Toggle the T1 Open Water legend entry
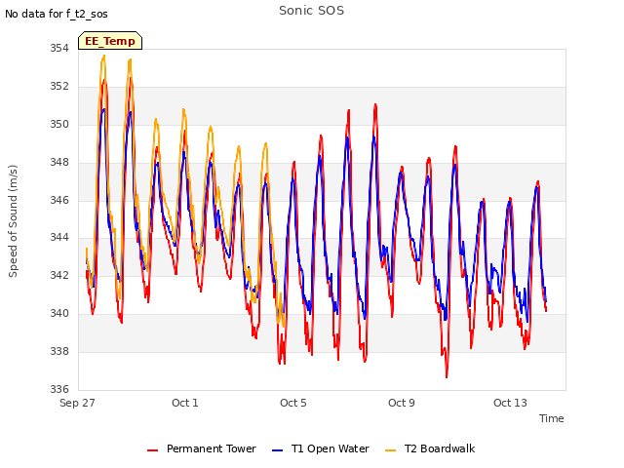Screen dimensions: 624x468 (321, 448)
